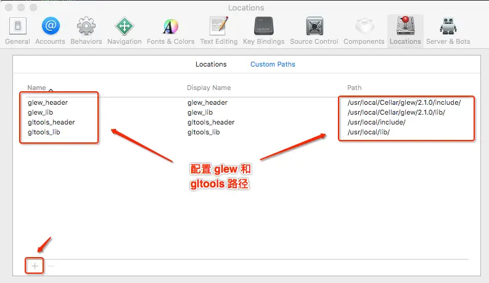
Task: Open the Source Control pane
Action: (314, 31)
